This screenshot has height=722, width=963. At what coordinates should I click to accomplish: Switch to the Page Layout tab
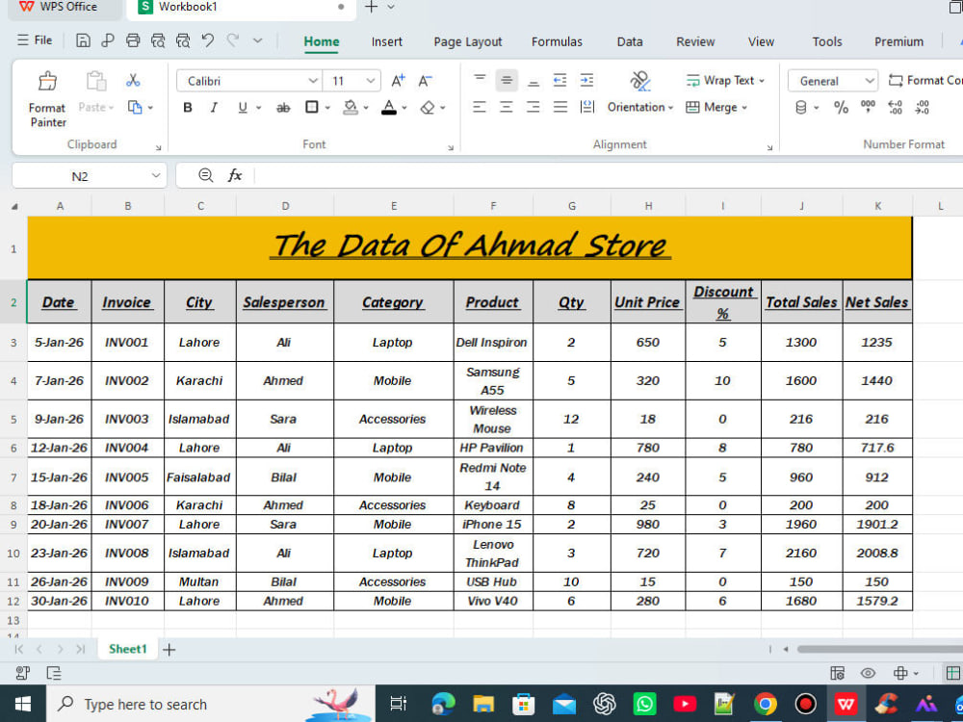(x=467, y=41)
